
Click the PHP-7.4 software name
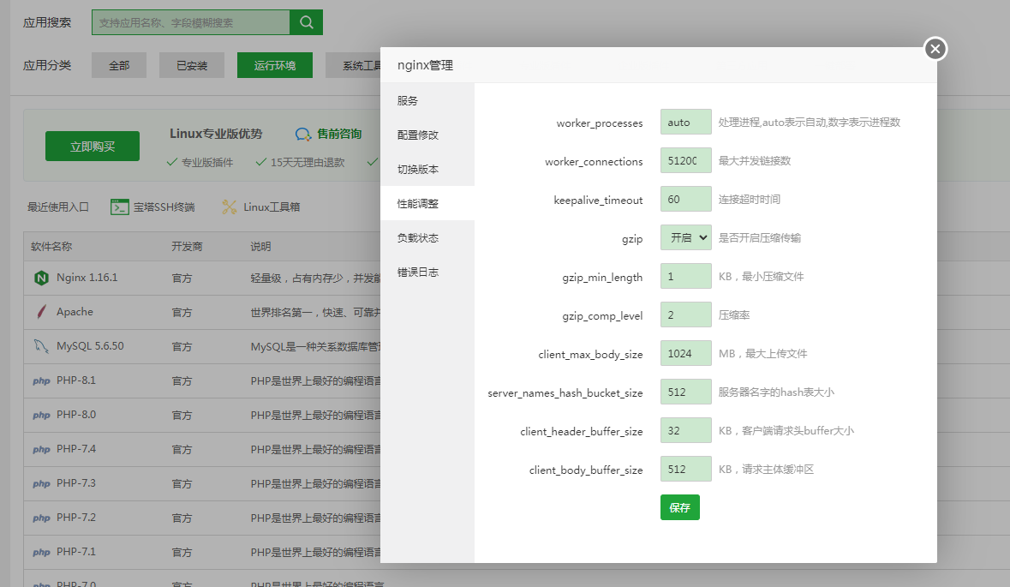pyautogui.click(x=76, y=448)
